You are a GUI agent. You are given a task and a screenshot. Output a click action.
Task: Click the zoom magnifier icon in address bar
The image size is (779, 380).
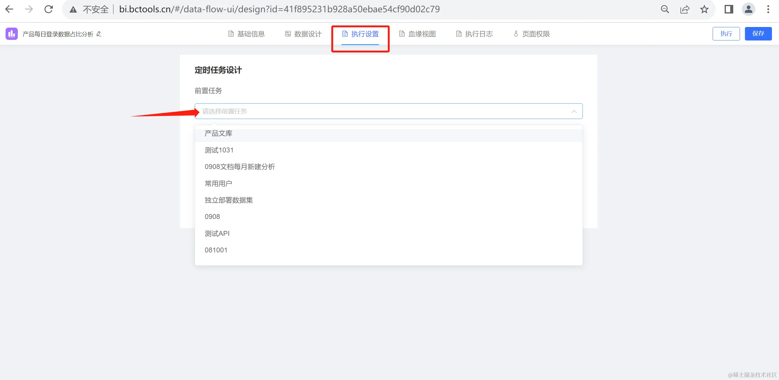665,9
